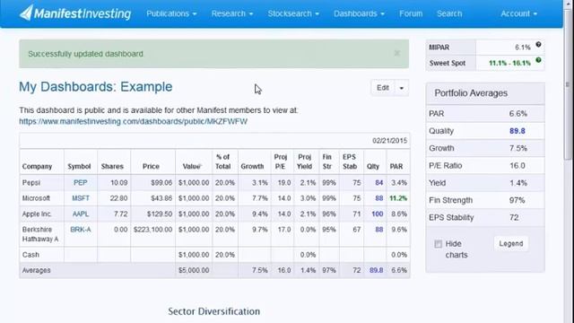The image size is (574, 323).
Task: Click the My Dashboards: Example heading
Action: click(x=96, y=87)
